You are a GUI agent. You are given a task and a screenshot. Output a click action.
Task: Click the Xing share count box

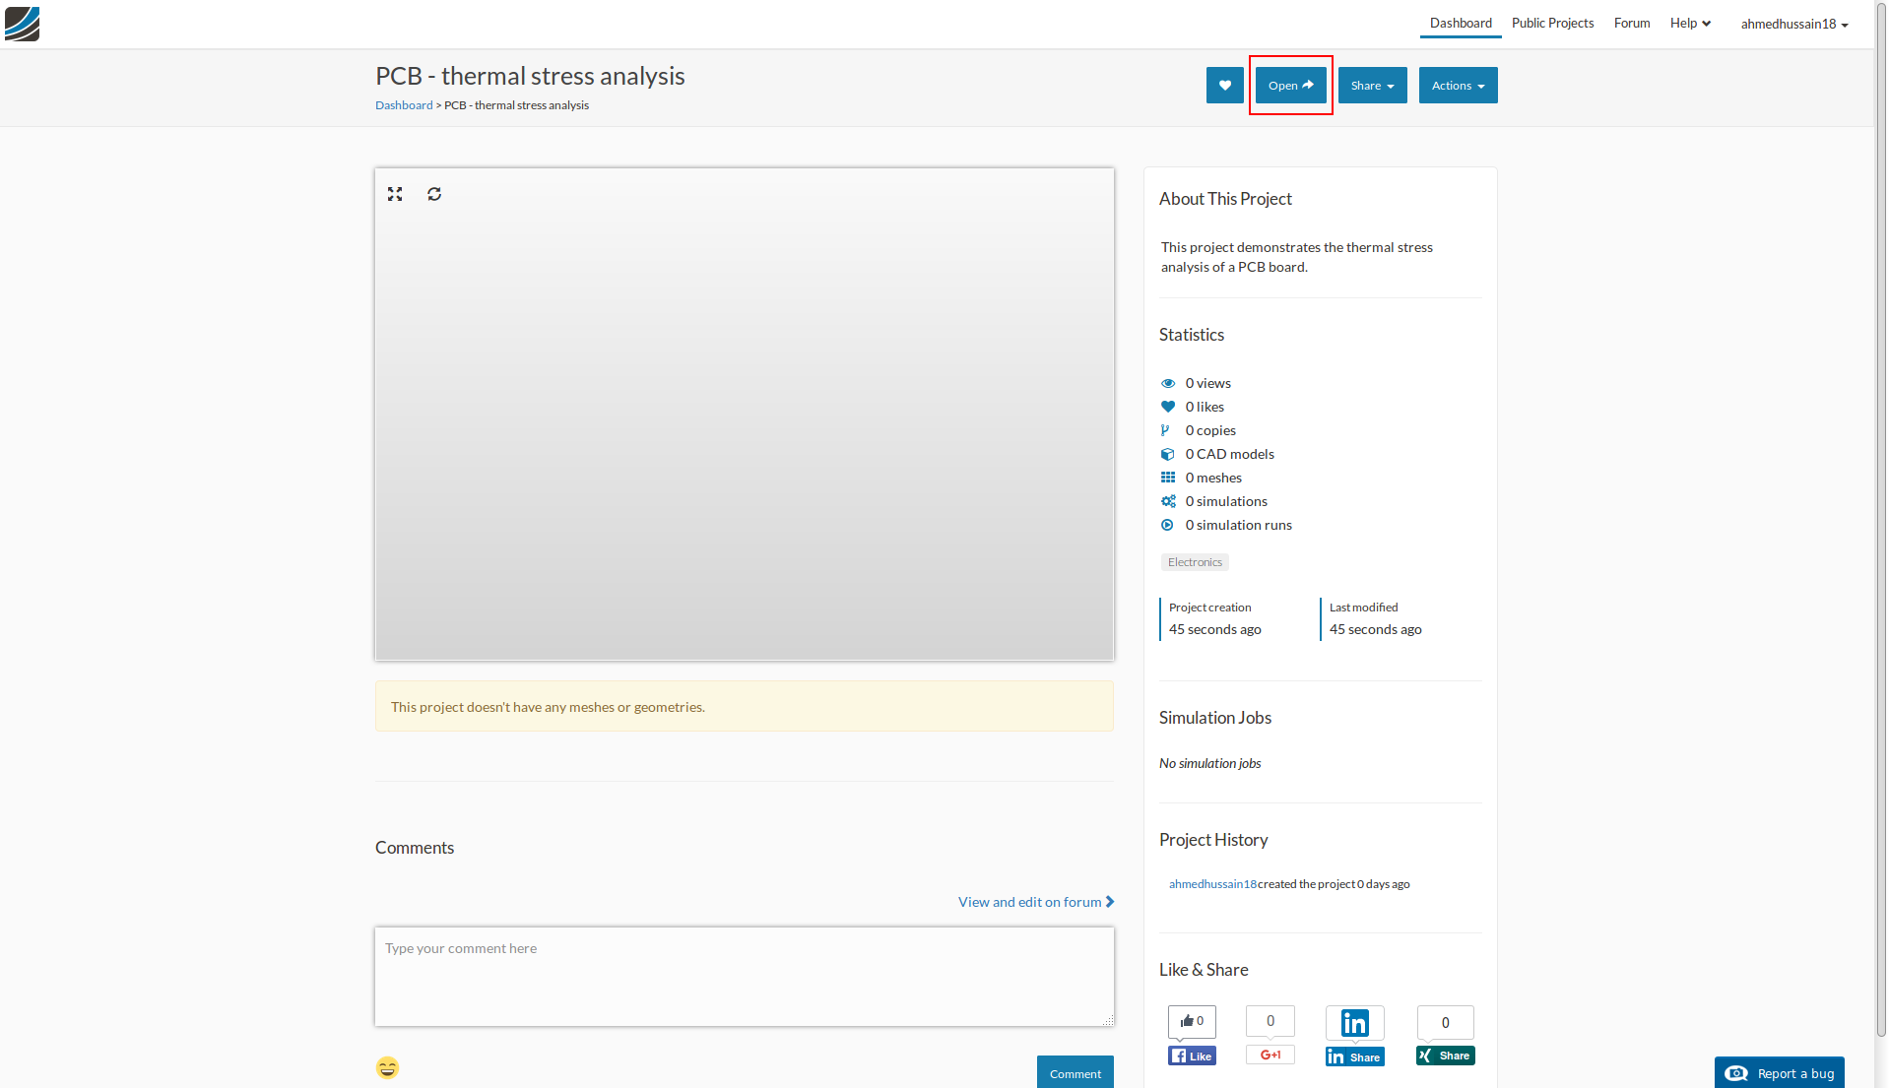click(1446, 1022)
